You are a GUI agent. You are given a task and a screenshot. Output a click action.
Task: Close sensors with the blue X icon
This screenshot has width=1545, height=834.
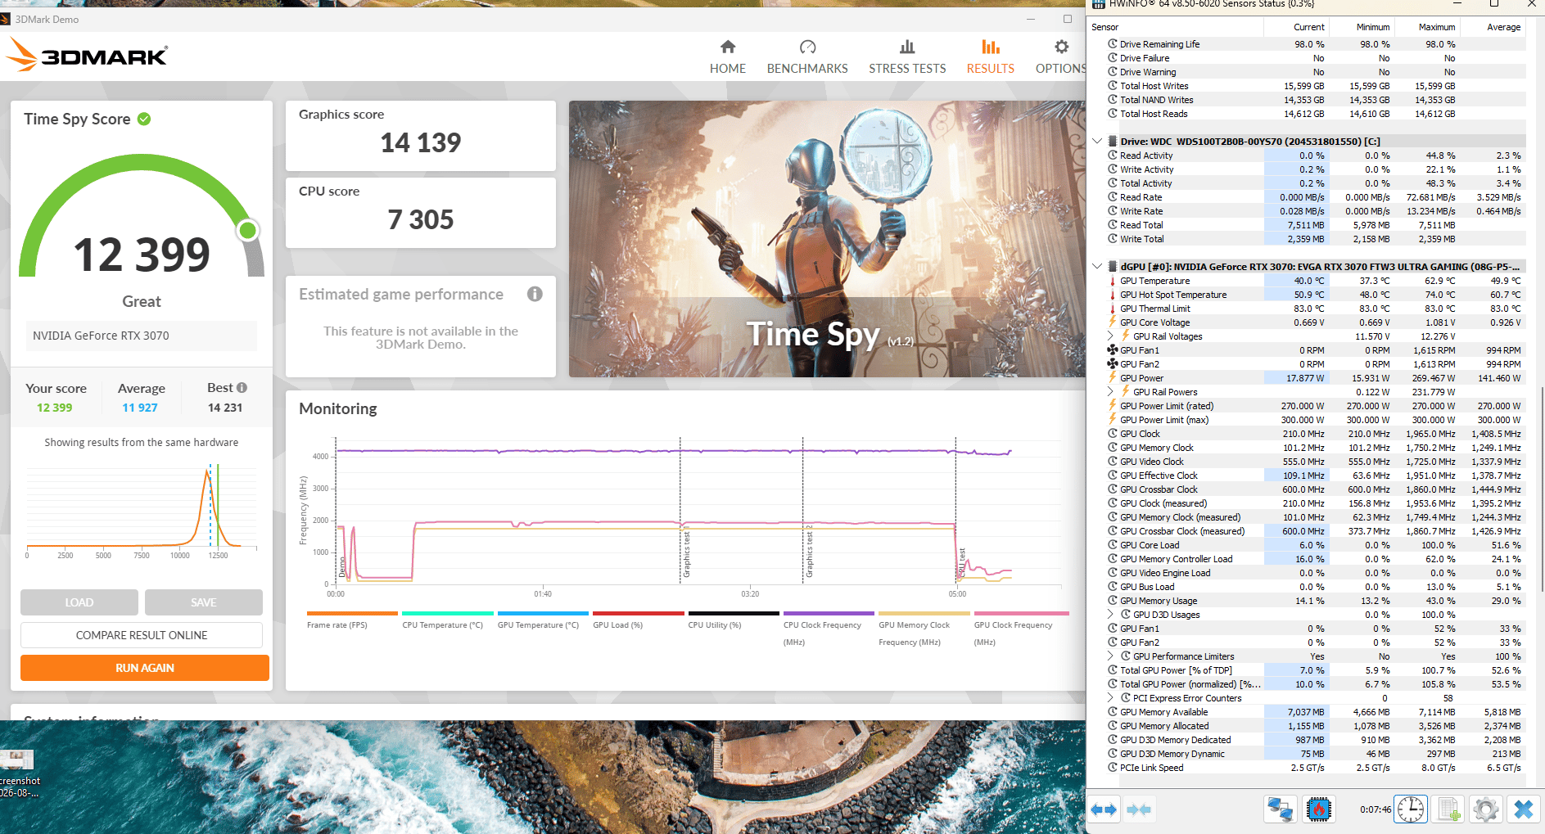(1523, 809)
